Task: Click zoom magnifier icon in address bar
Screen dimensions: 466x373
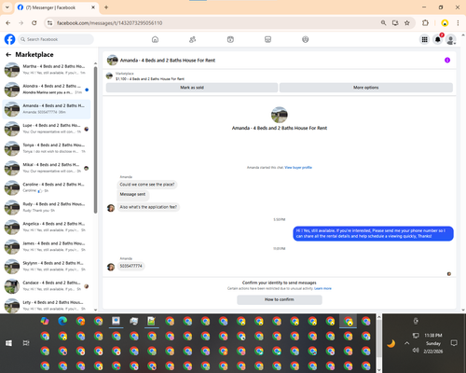Action: [x=384, y=23]
